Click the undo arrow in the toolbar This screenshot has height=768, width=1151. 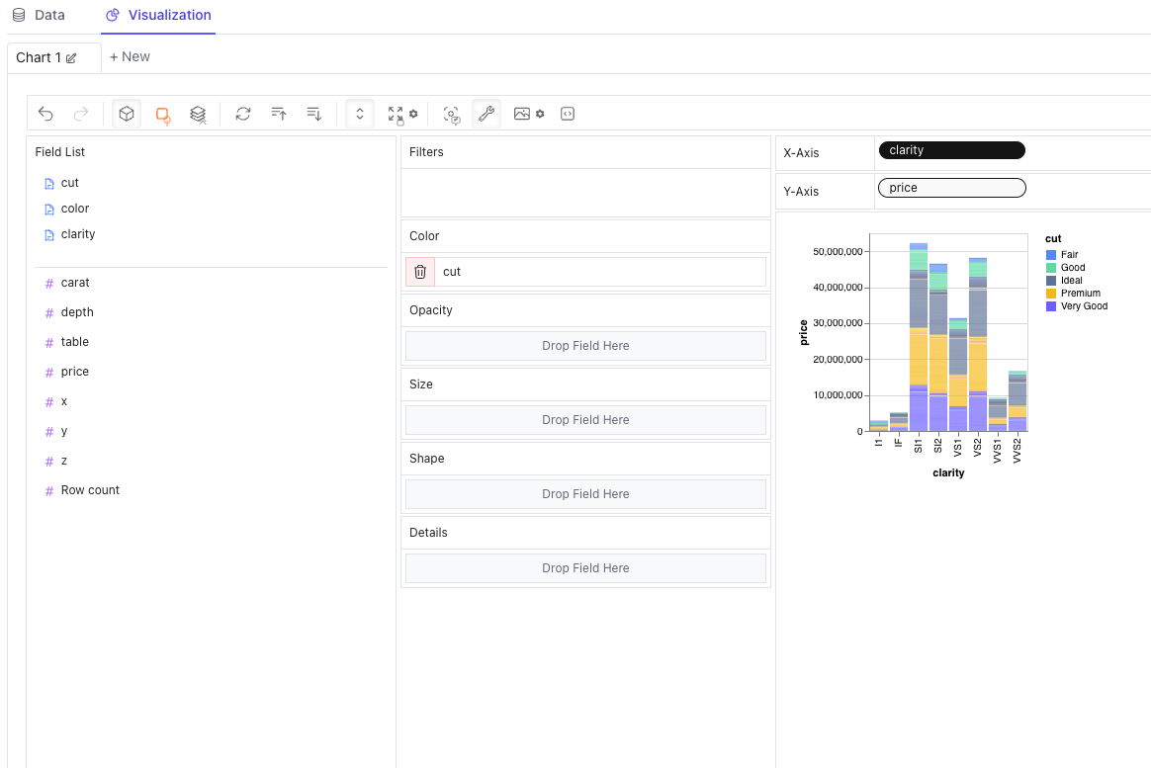click(x=45, y=114)
